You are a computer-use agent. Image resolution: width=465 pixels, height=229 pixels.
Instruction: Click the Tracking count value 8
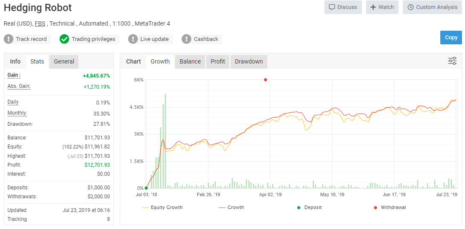click(x=108, y=219)
